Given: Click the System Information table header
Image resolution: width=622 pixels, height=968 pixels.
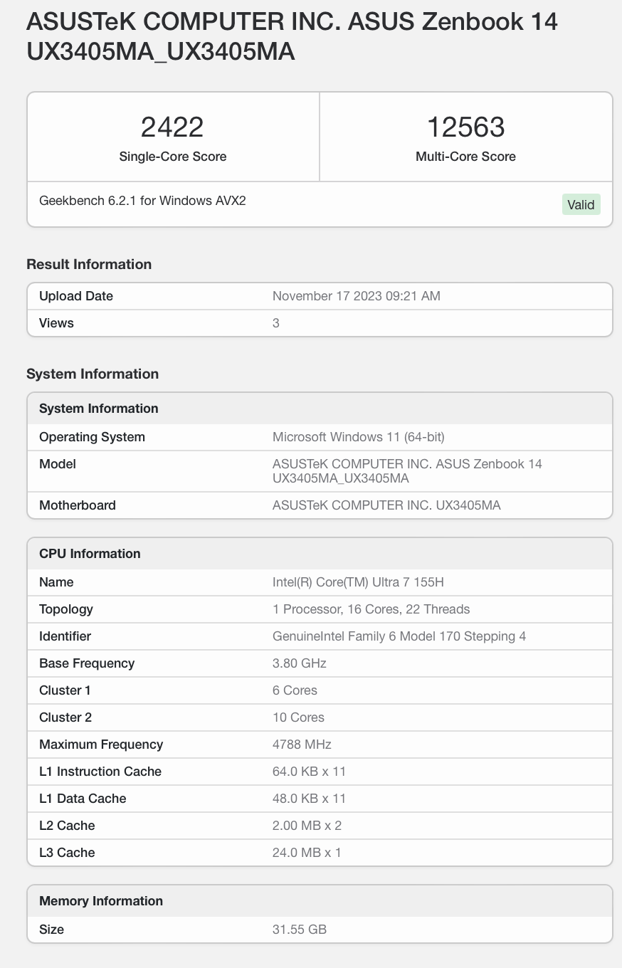Looking at the screenshot, I should pos(99,409).
